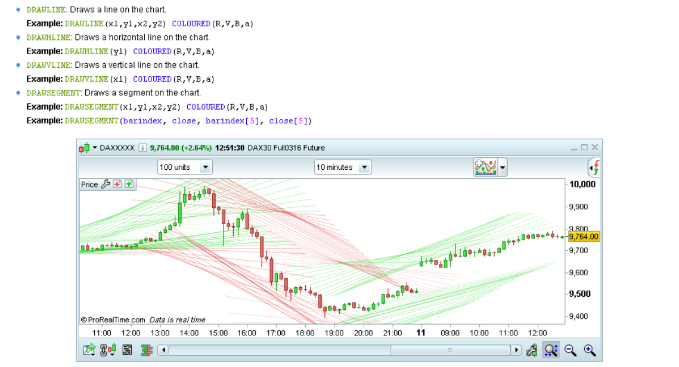
Task: Click the order book list icon
Action: click(x=127, y=350)
